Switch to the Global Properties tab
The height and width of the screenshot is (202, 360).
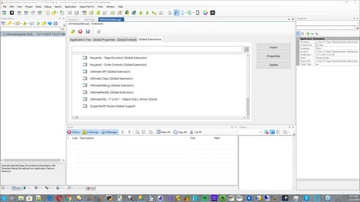point(104,40)
